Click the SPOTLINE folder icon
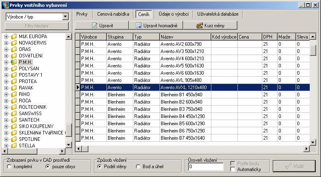 (x=14, y=139)
